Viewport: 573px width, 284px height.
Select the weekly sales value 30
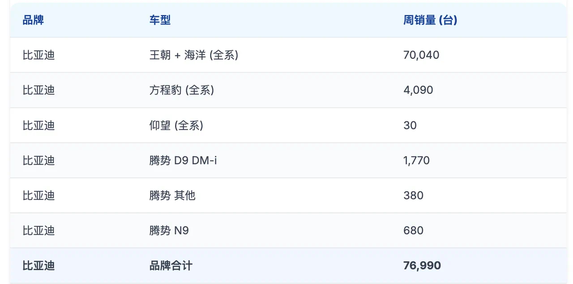410,125
